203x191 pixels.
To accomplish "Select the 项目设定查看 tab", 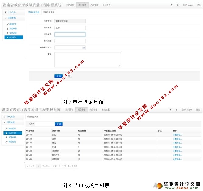I will 49,12.
